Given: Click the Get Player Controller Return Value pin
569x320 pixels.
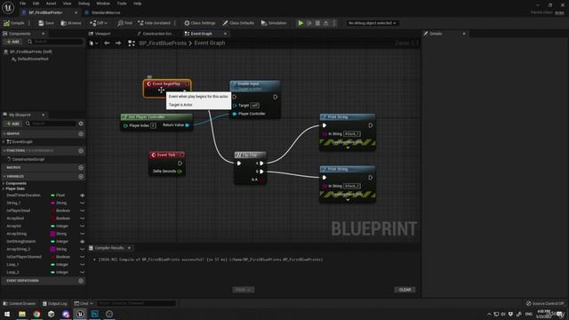Looking at the screenshot, I should (x=188, y=125).
